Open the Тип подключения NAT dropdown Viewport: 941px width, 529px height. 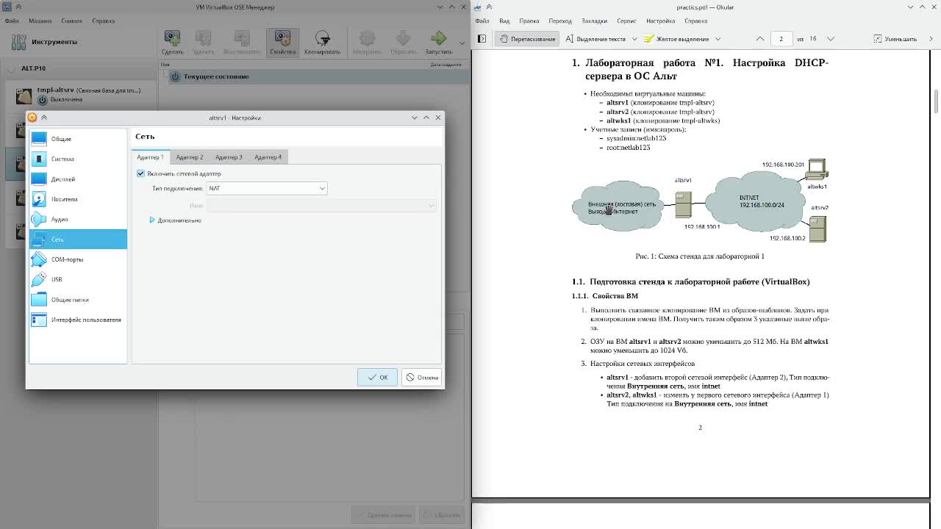point(267,188)
